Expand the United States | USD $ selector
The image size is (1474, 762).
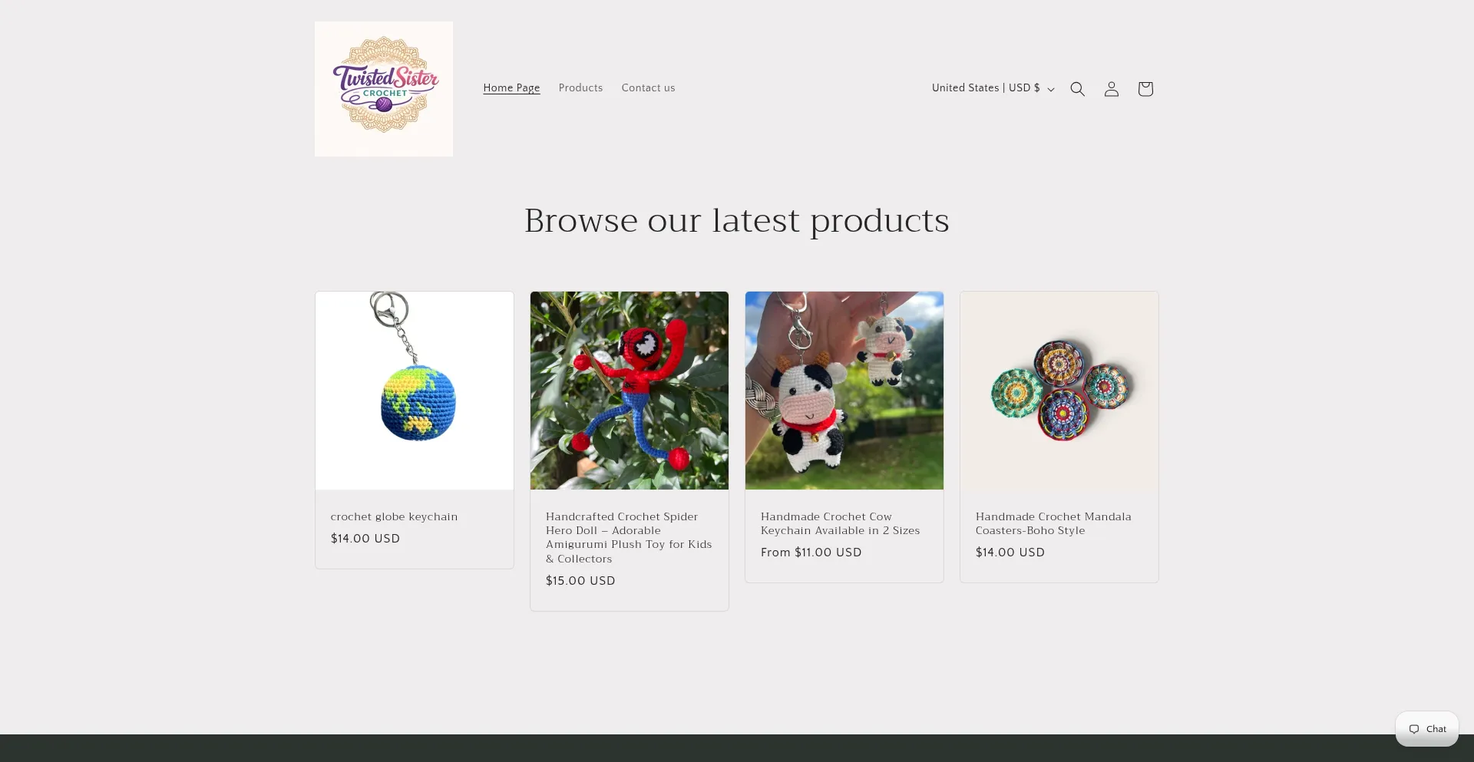click(993, 88)
